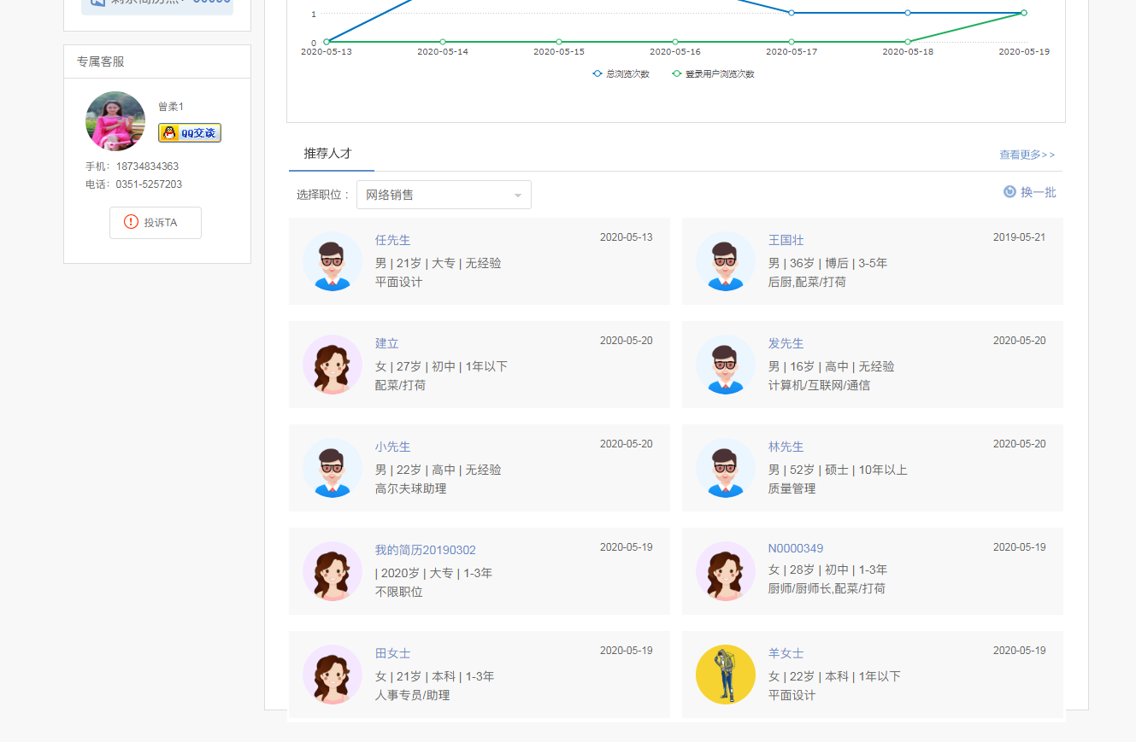Click the 专属客服 panel heading
This screenshot has width=1136, height=742.
click(x=101, y=61)
